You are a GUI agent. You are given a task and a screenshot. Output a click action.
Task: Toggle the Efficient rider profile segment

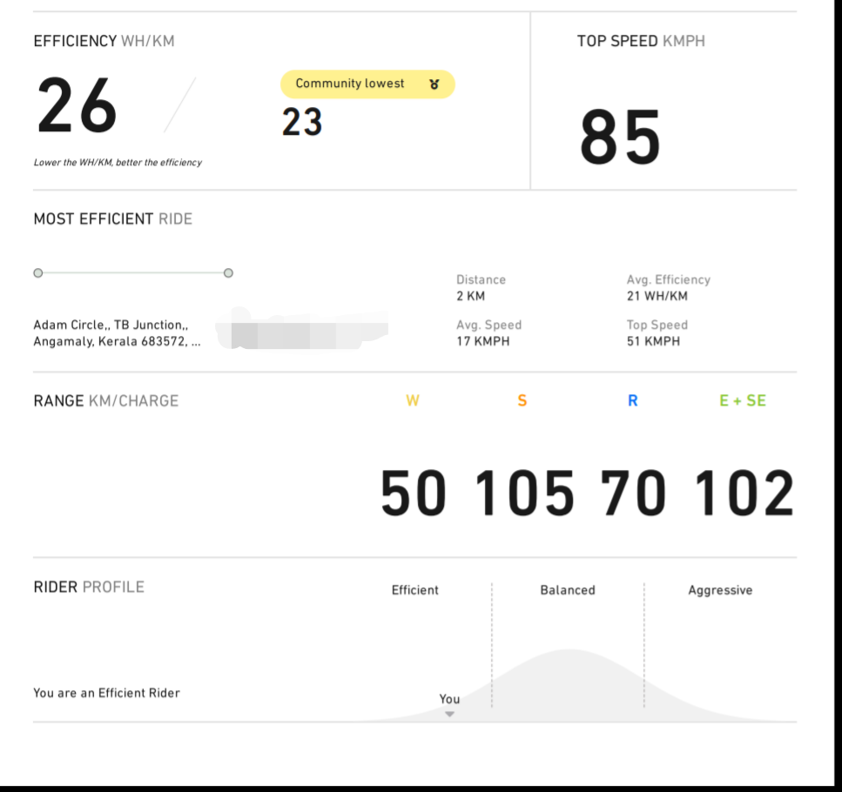[414, 590]
